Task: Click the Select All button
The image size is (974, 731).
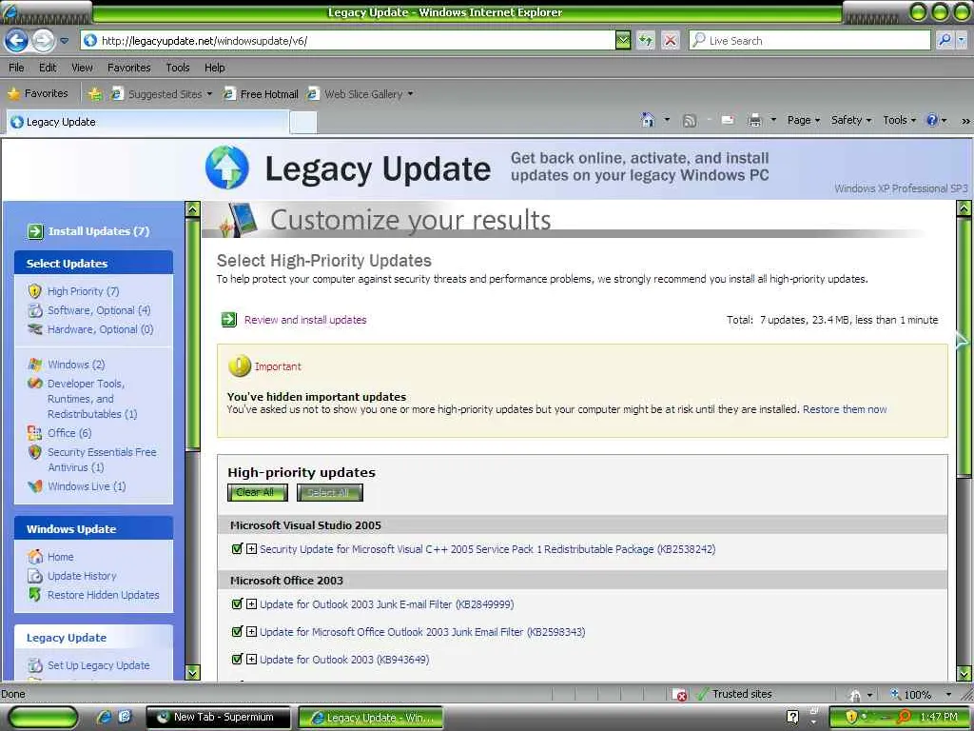Action: [x=330, y=492]
